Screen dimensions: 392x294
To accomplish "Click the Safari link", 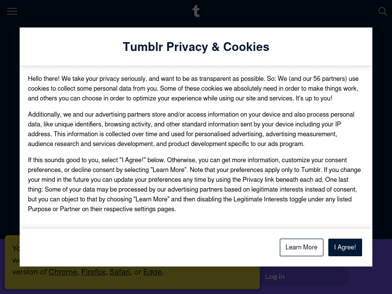I will pyautogui.click(x=120, y=272).
